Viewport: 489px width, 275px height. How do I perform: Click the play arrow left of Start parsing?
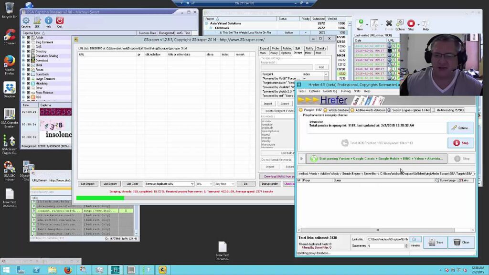302,159
